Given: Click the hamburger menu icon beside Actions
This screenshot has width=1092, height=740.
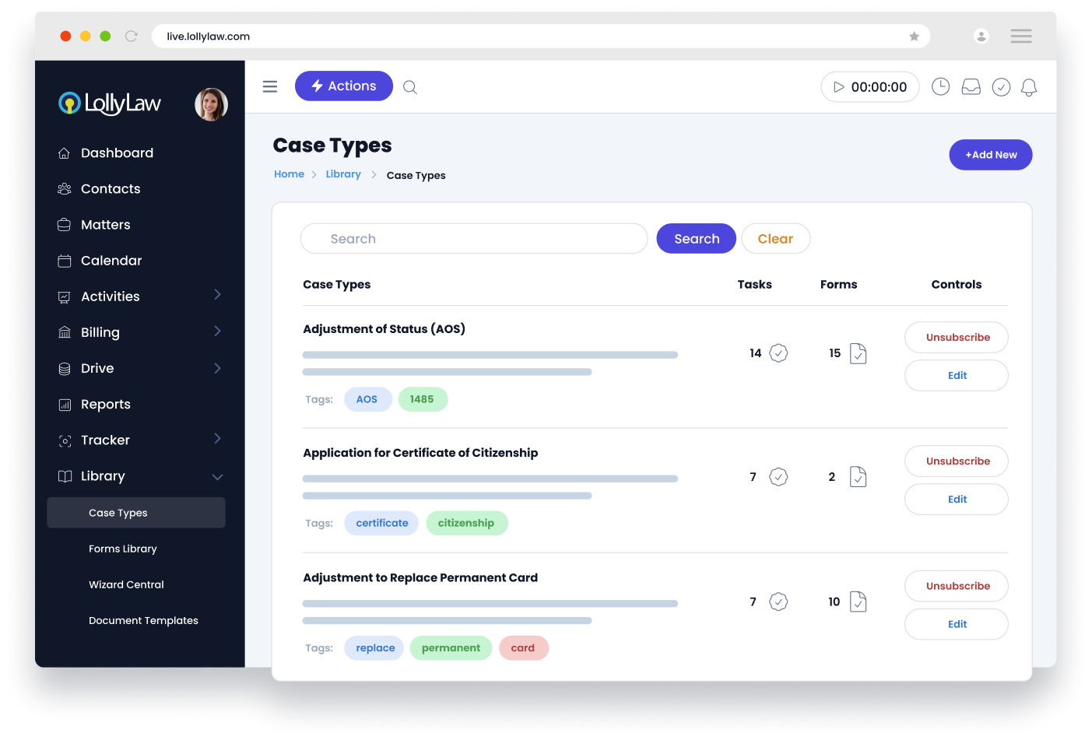Looking at the screenshot, I should 270,86.
